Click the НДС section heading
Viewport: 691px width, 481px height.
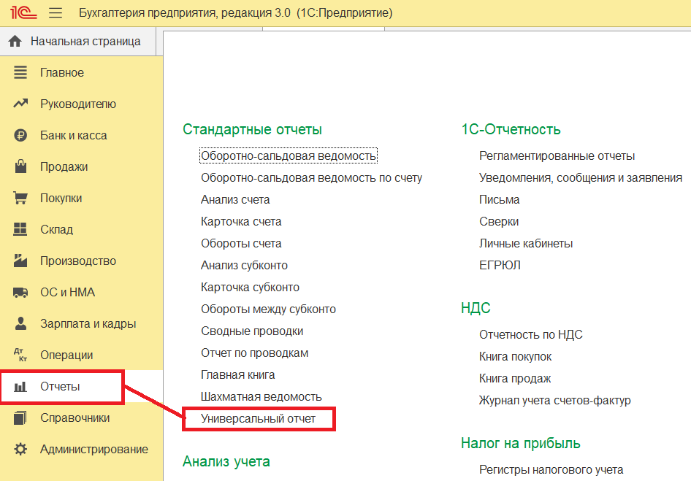pos(476,308)
